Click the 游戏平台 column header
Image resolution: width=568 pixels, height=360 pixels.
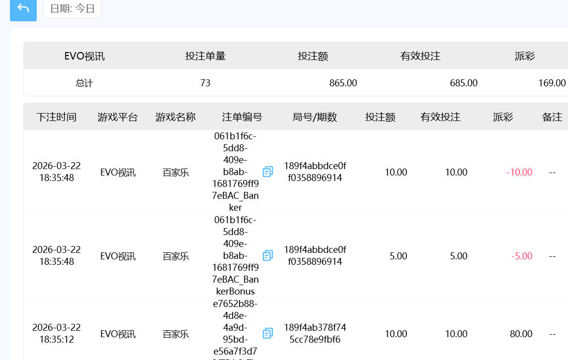click(118, 117)
